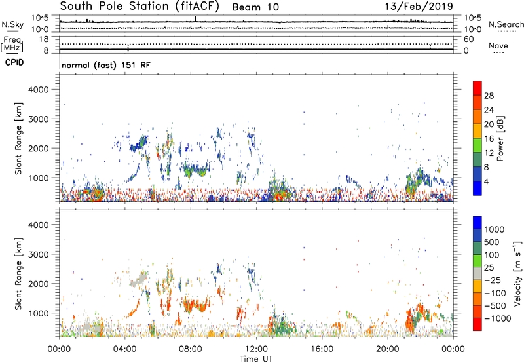Choose the 500–1000 blue Velocity swatch
This screenshot has width=524, height=363.
coord(477,236)
